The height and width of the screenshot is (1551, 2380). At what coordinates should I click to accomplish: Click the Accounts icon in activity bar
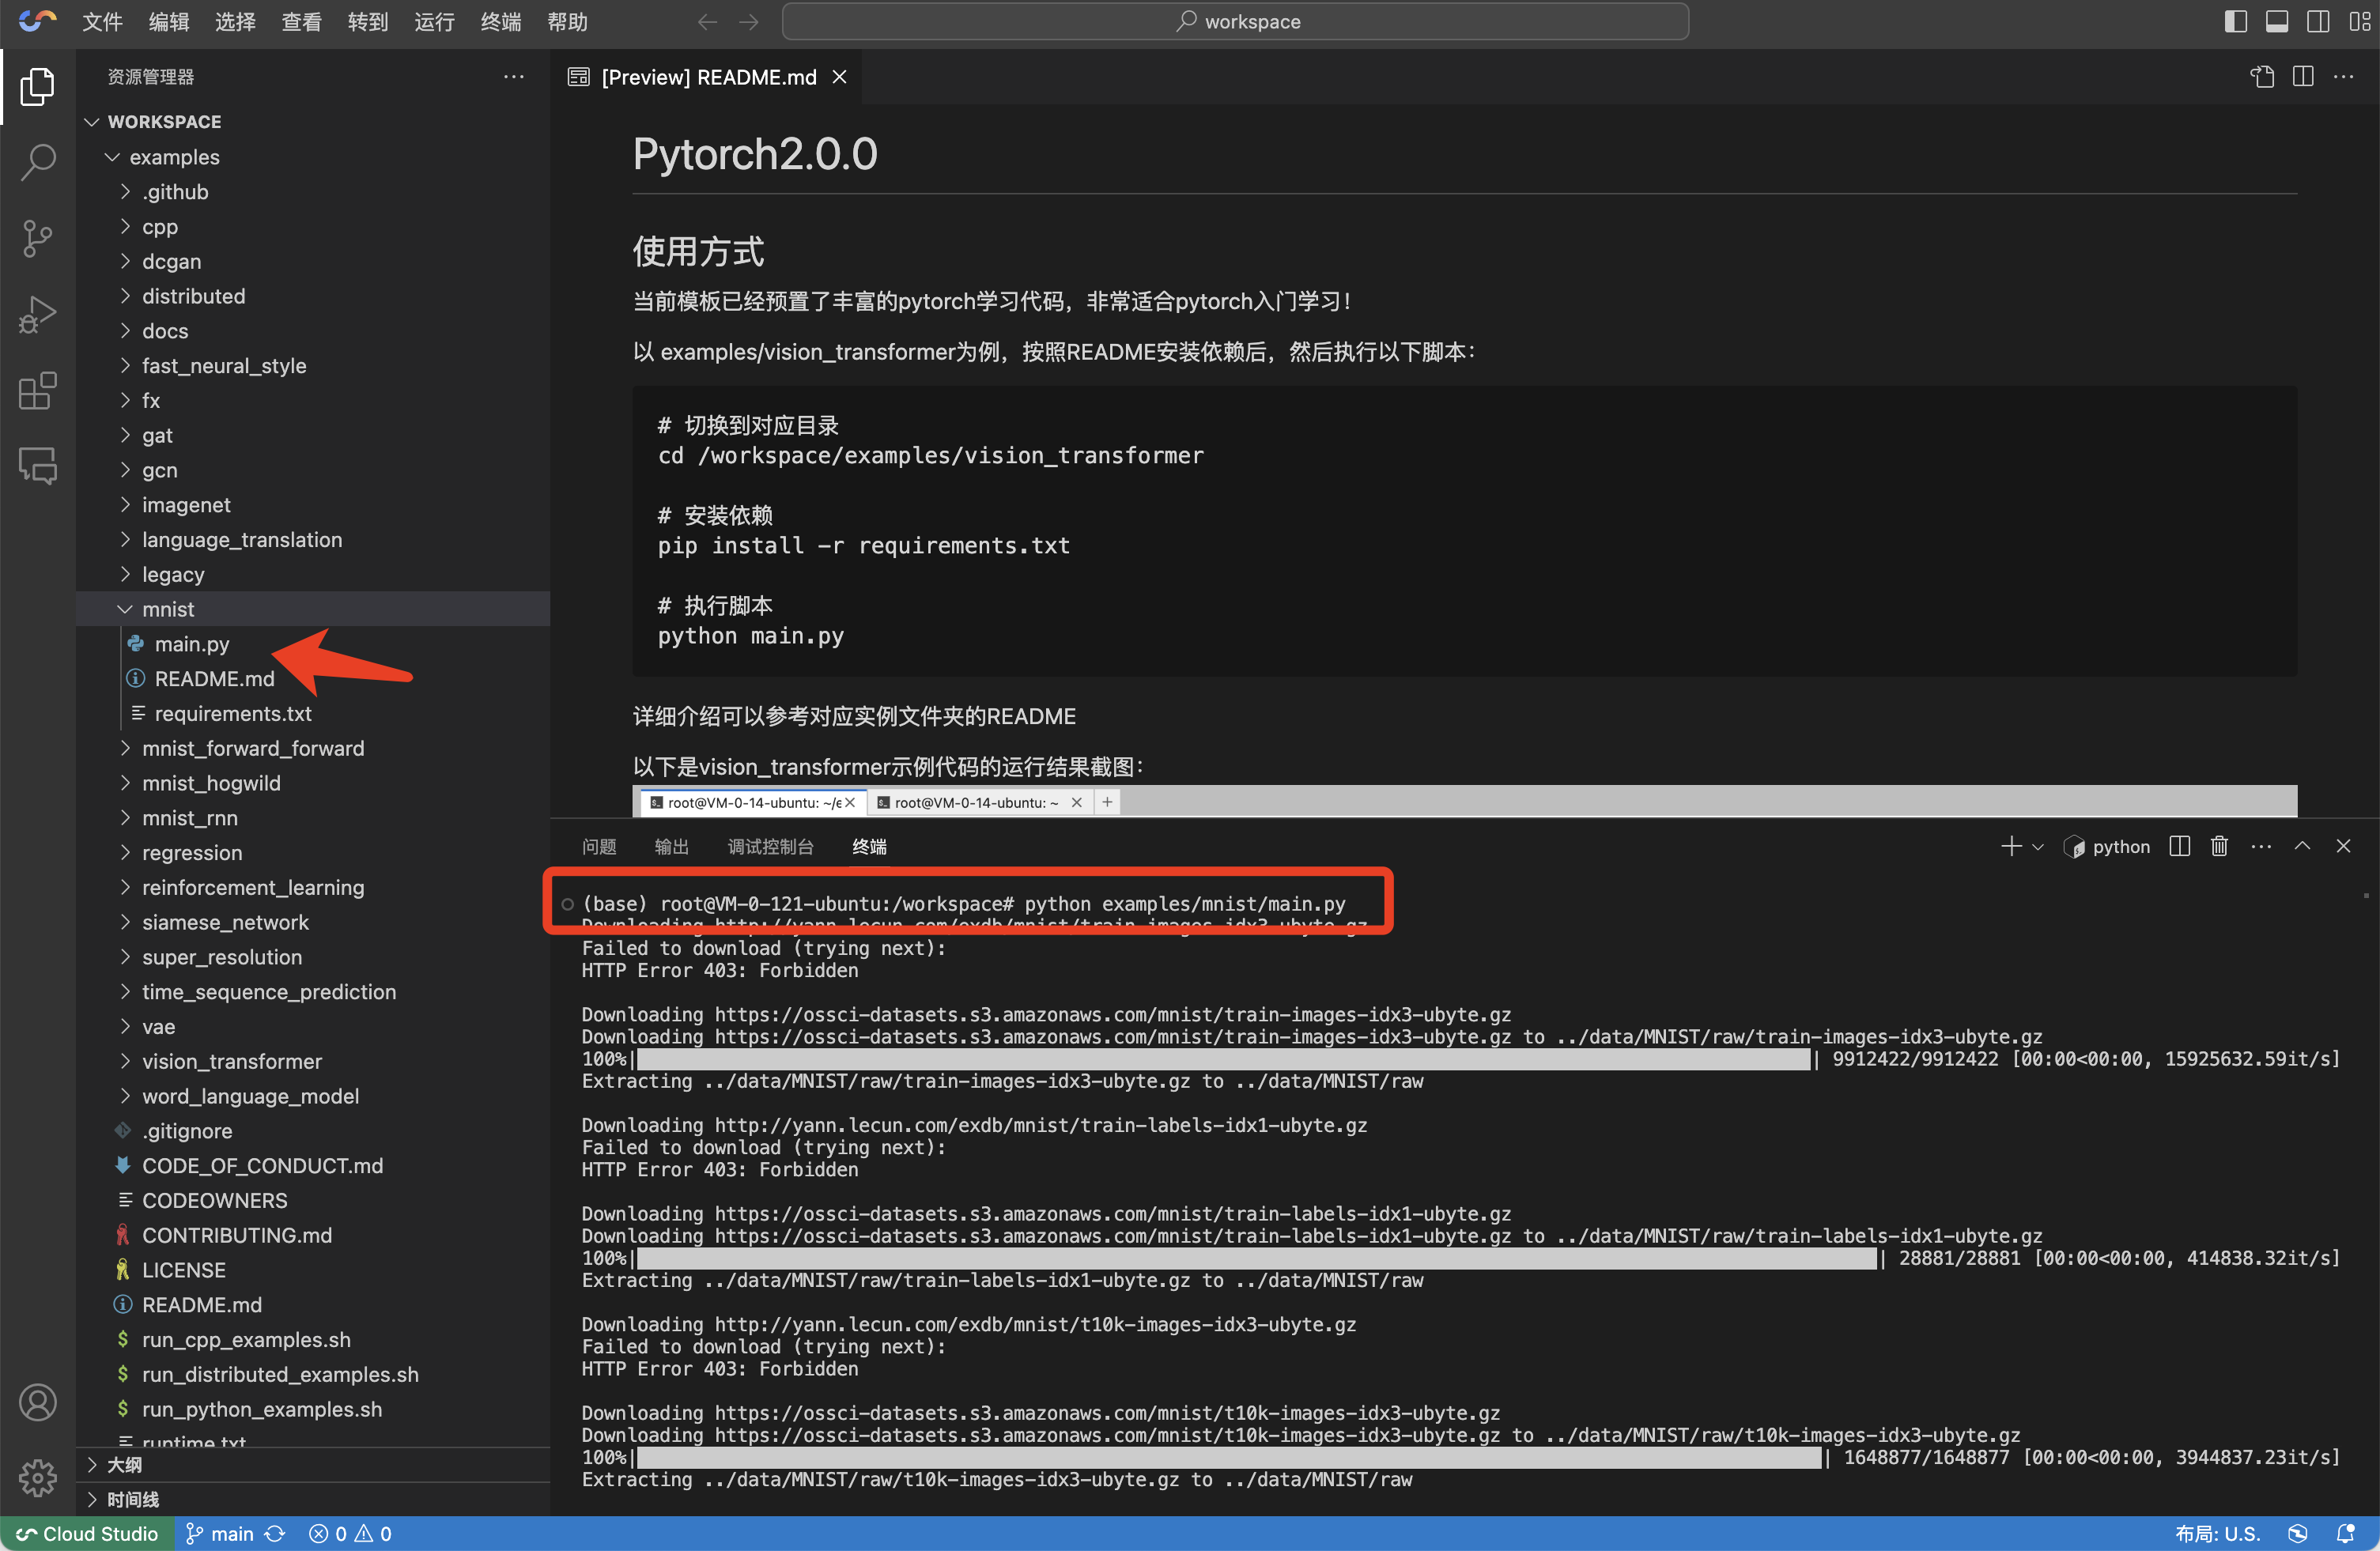37,1402
